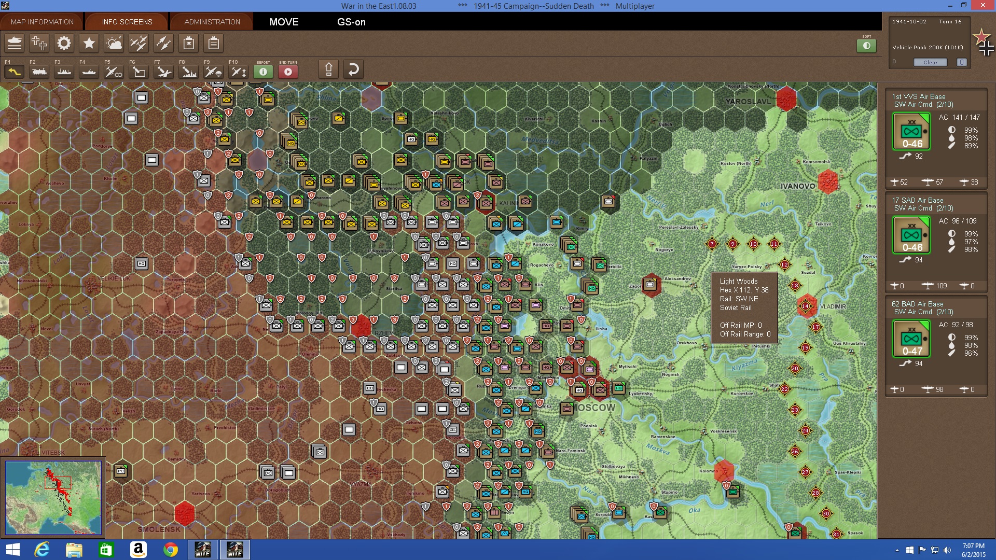Click the red Rzhev city hex

click(361, 327)
